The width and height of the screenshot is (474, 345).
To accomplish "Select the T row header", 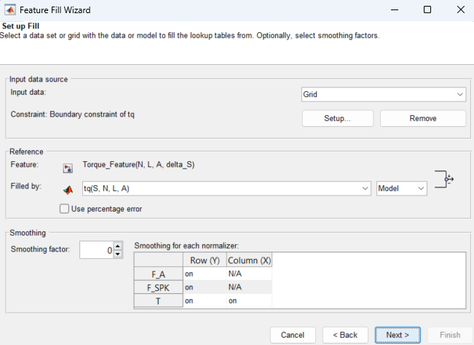I will [159, 301].
